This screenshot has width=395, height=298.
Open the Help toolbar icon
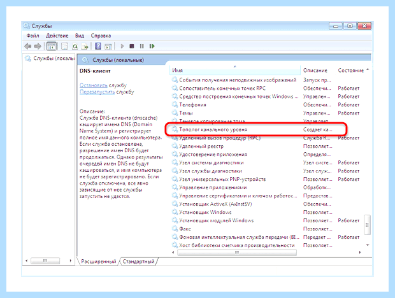coord(98,46)
